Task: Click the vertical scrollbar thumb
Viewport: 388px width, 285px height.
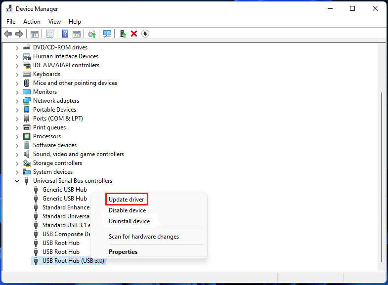Action: pos(382,177)
